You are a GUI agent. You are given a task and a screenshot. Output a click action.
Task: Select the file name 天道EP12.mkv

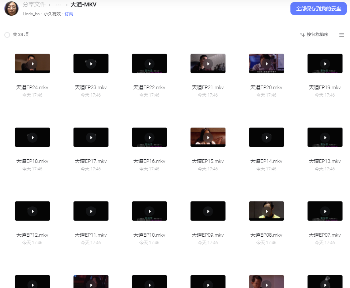coord(32,235)
